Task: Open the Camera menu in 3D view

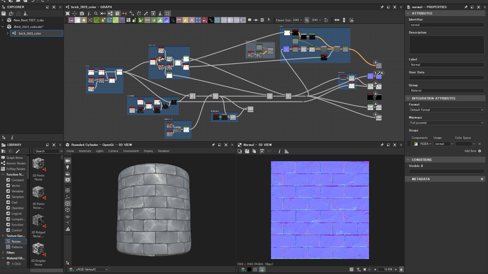Action: [x=113, y=151]
